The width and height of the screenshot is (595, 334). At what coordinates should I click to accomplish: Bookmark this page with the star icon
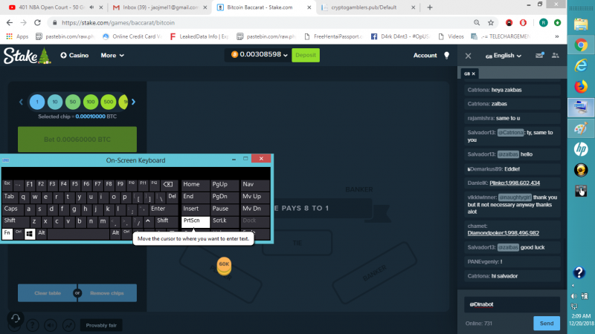click(x=491, y=23)
